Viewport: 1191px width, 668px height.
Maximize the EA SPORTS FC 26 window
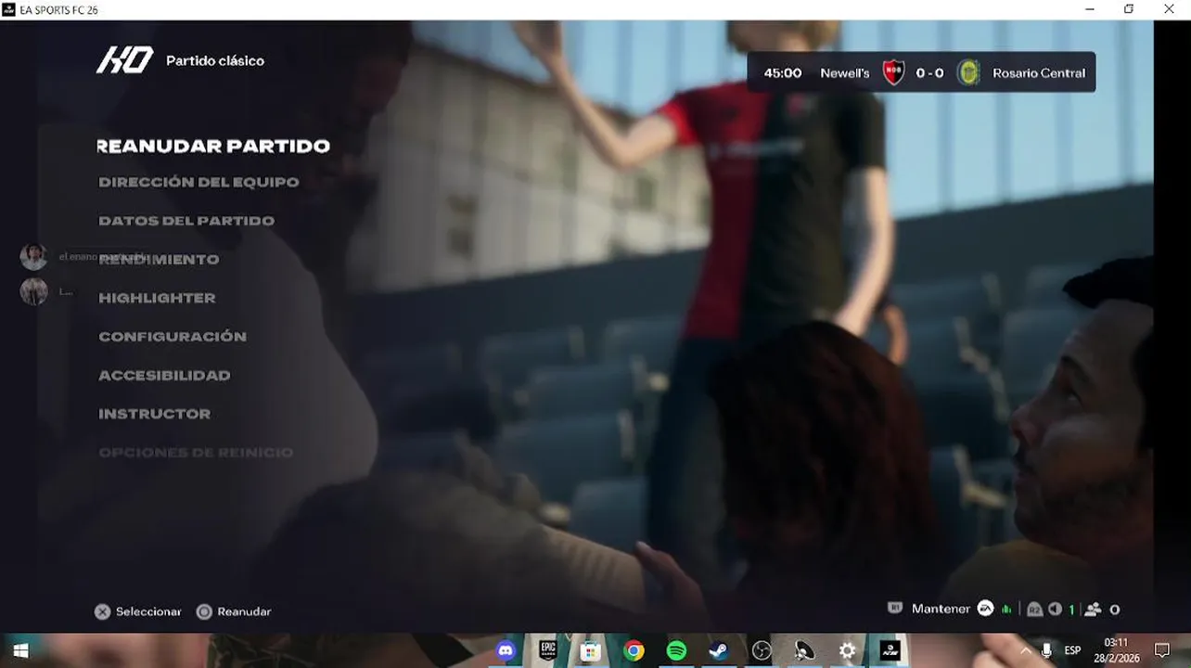(1129, 9)
